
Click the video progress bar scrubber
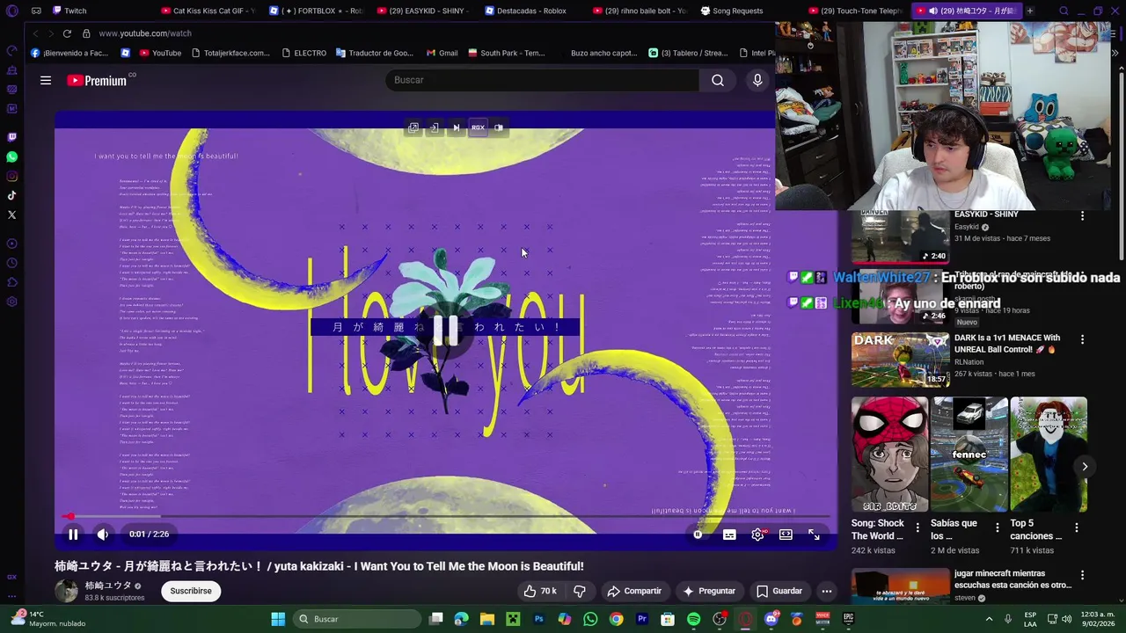pos(69,517)
